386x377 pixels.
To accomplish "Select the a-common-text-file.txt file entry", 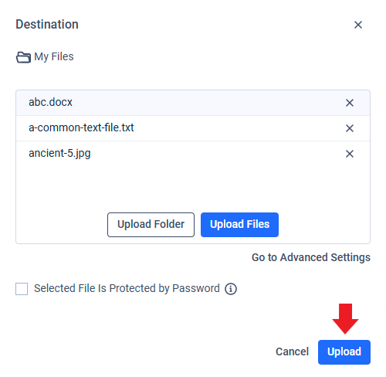I will pos(193,128).
